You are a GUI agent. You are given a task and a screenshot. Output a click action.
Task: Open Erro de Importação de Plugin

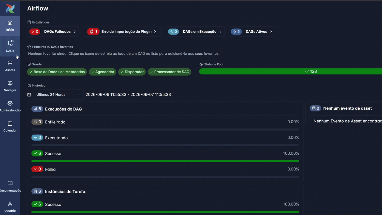coord(122,32)
